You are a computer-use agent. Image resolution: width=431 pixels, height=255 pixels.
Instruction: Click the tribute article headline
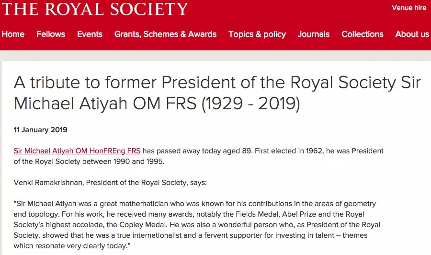click(x=217, y=93)
